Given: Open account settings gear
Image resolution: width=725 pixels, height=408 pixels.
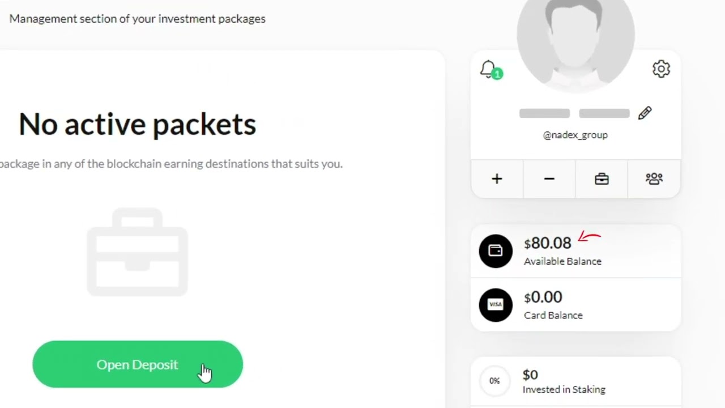Looking at the screenshot, I should pyautogui.click(x=661, y=69).
